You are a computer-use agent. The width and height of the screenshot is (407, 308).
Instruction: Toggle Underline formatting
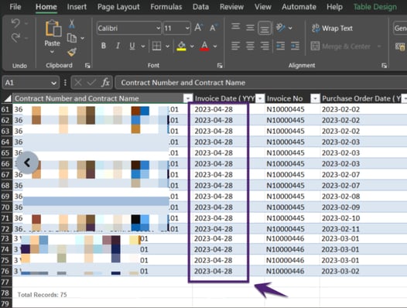(132, 46)
